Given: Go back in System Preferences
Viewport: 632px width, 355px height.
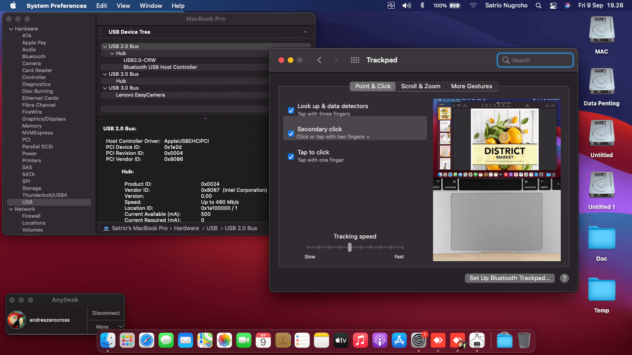Looking at the screenshot, I should [x=319, y=60].
